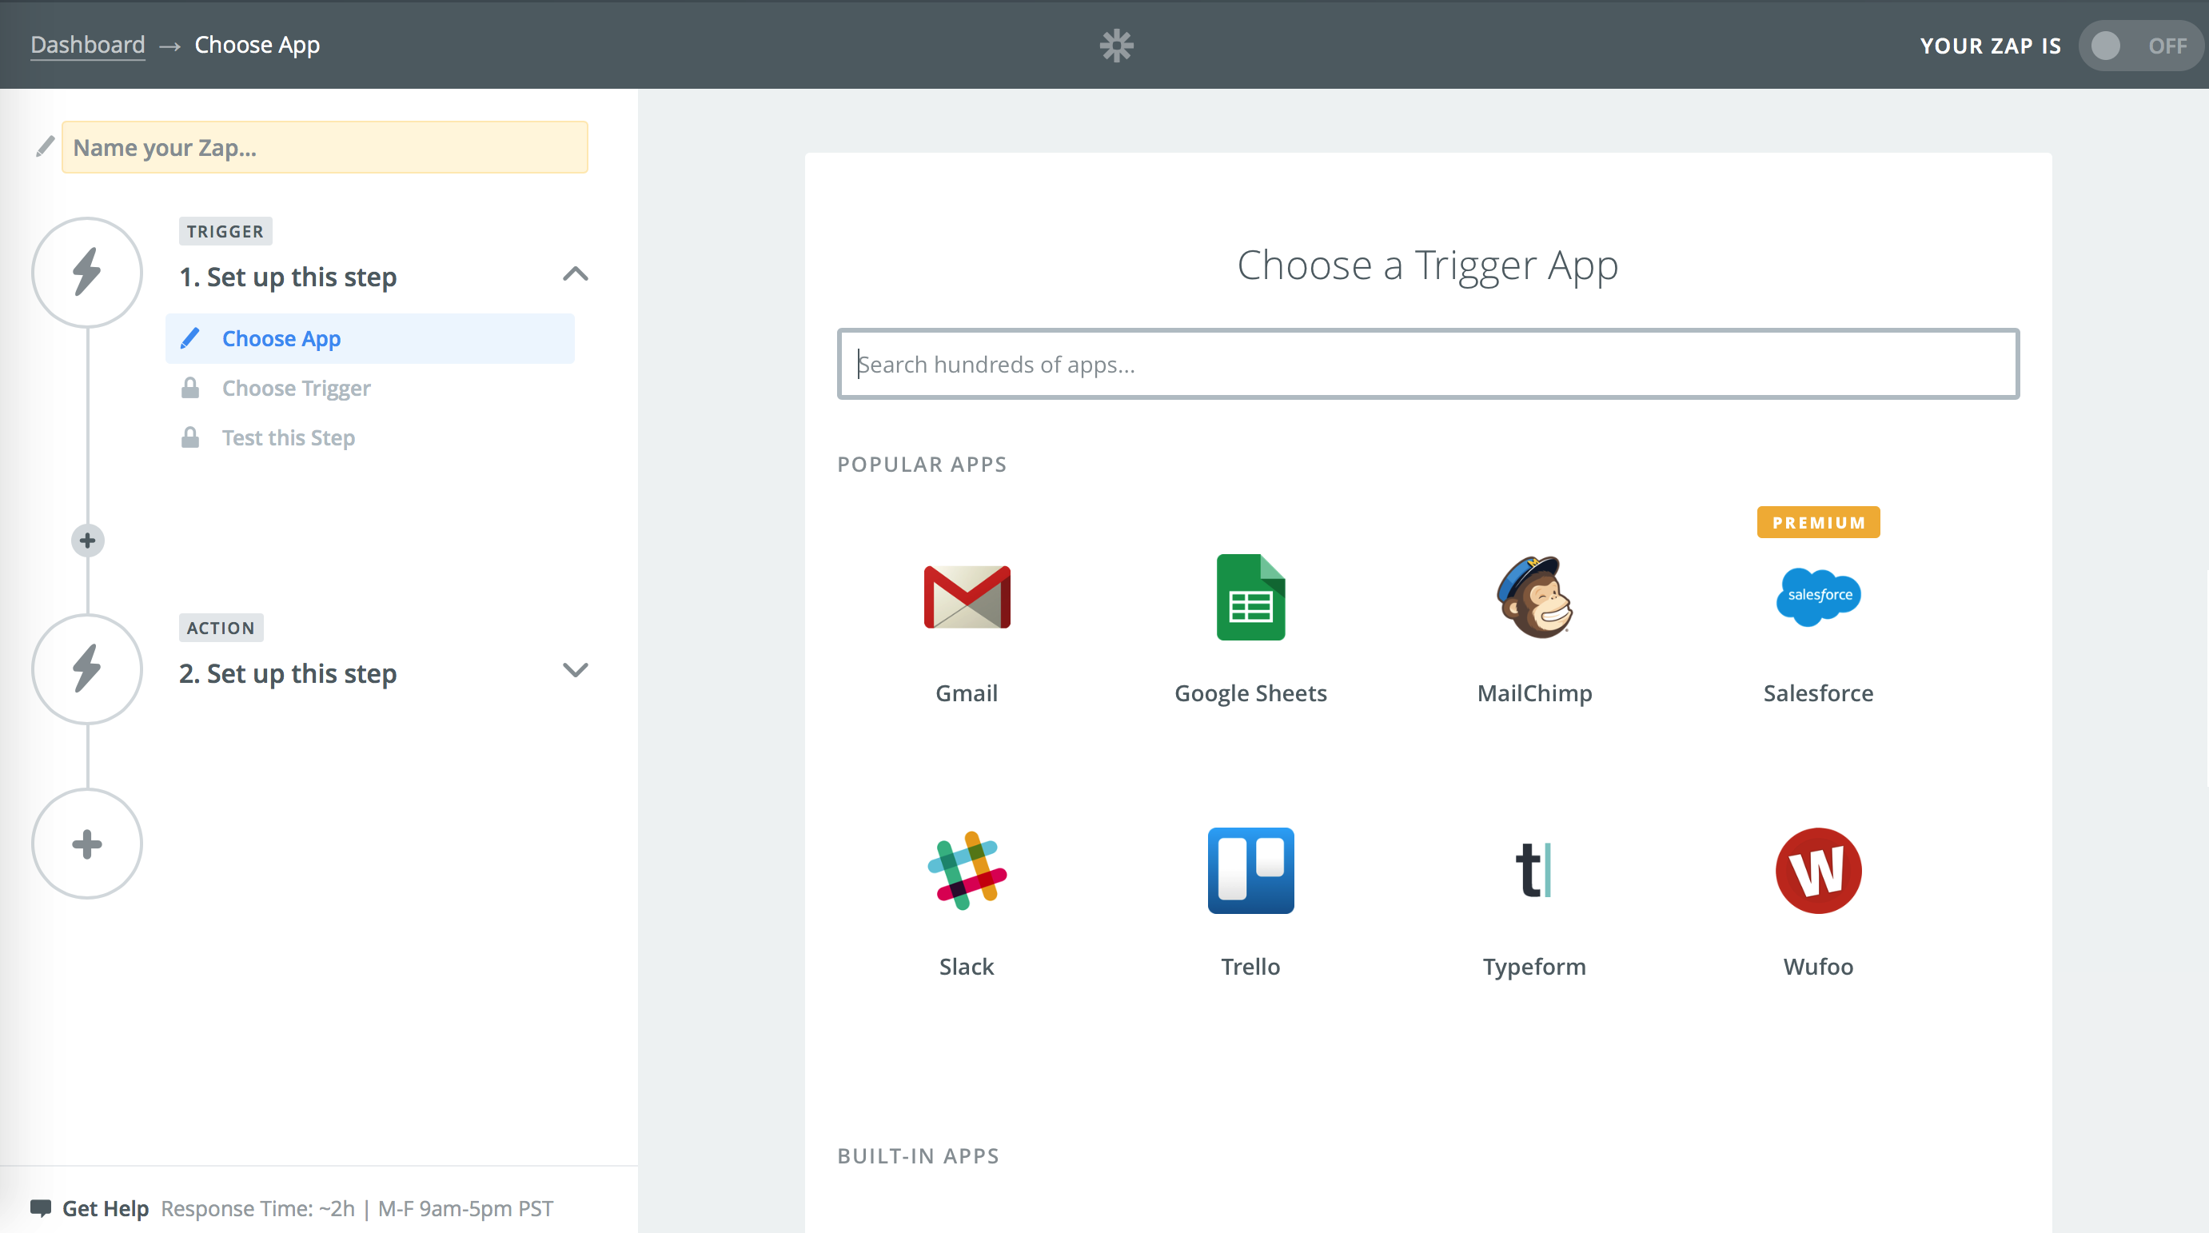Click the Wufoo label text
The width and height of the screenshot is (2209, 1233).
click(1818, 967)
